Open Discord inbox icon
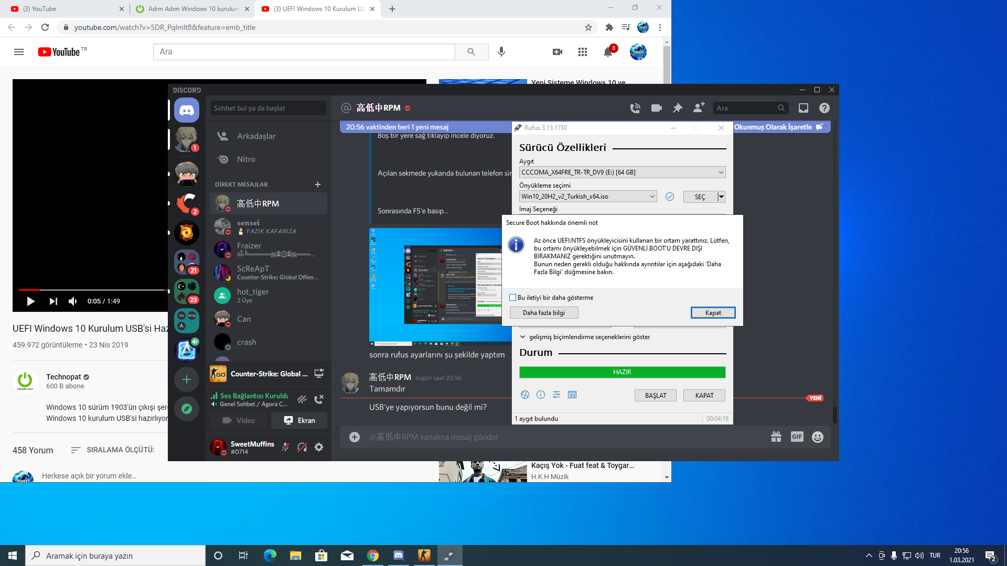Image resolution: width=1007 pixels, height=566 pixels. (x=804, y=108)
